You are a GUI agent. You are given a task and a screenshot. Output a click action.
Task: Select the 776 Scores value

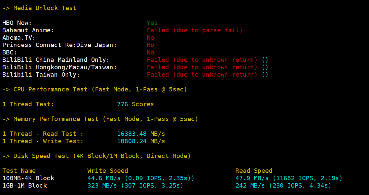[x=135, y=104]
